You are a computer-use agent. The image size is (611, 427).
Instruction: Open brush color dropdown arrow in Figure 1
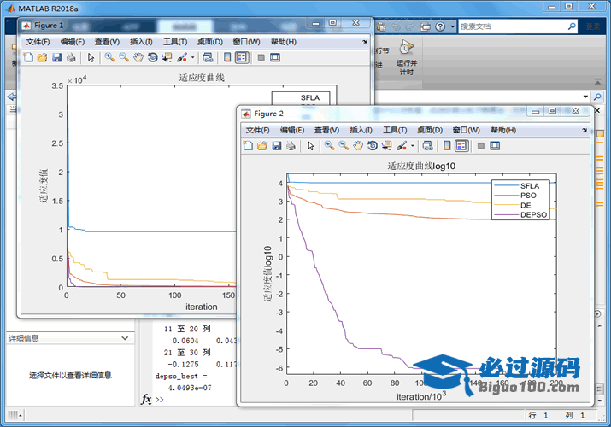(x=192, y=58)
